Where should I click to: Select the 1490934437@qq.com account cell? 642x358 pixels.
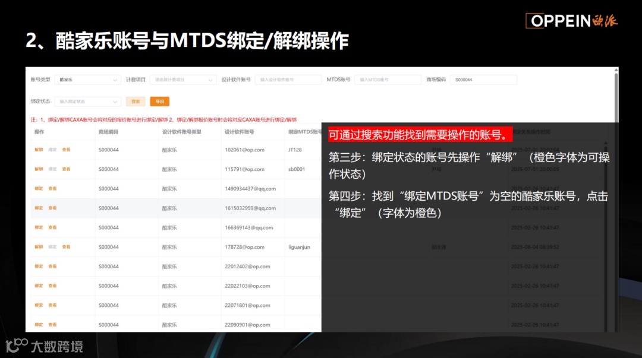pos(250,189)
